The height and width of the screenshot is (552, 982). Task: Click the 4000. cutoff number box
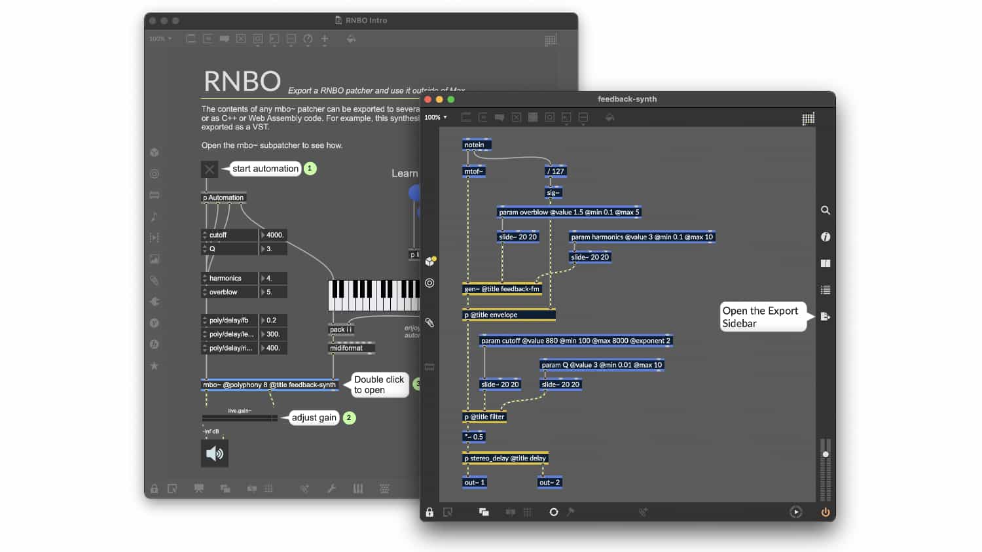(x=274, y=235)
